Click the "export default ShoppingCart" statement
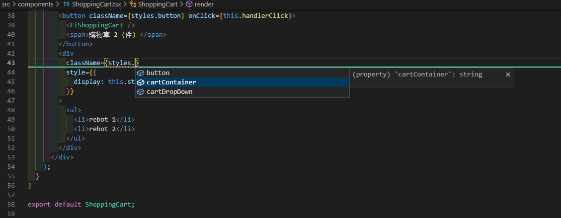561x218 pixels. coord(81,204)
